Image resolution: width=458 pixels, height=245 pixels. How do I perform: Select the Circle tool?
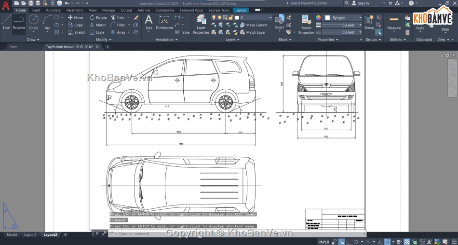point(34,23)
